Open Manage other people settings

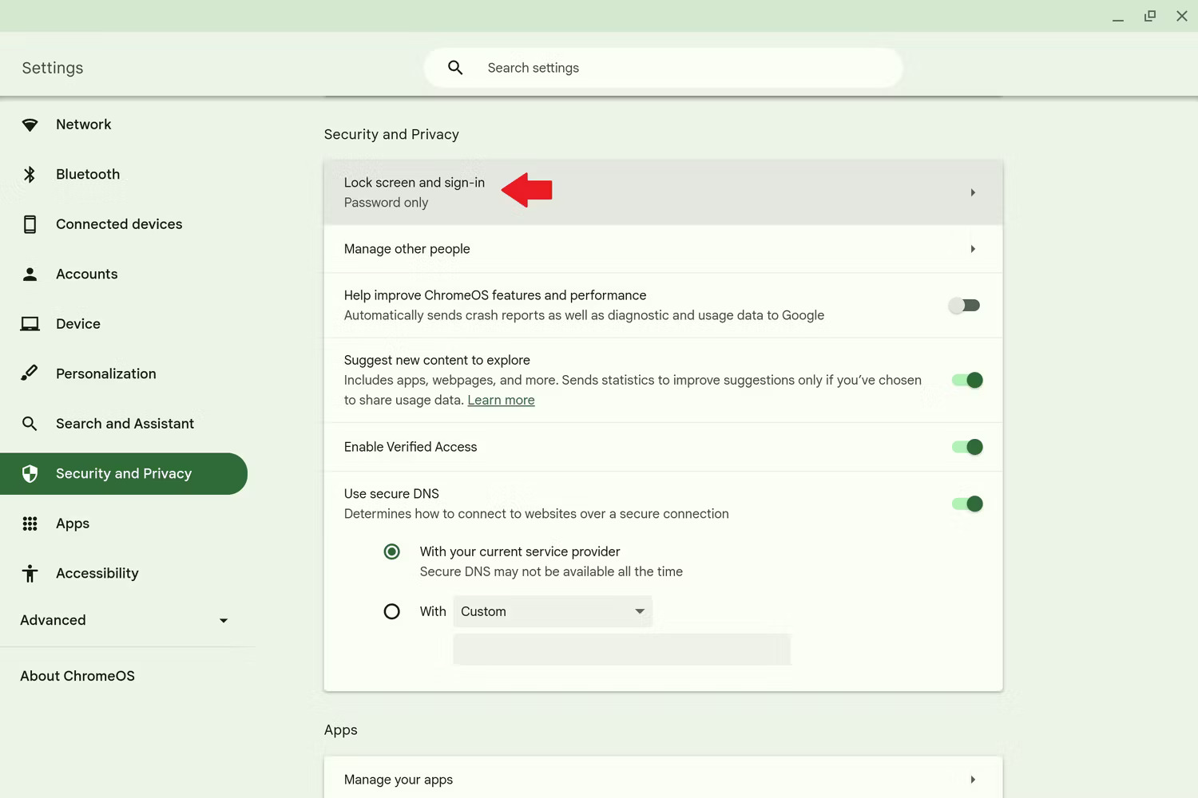tap(663, 249)
